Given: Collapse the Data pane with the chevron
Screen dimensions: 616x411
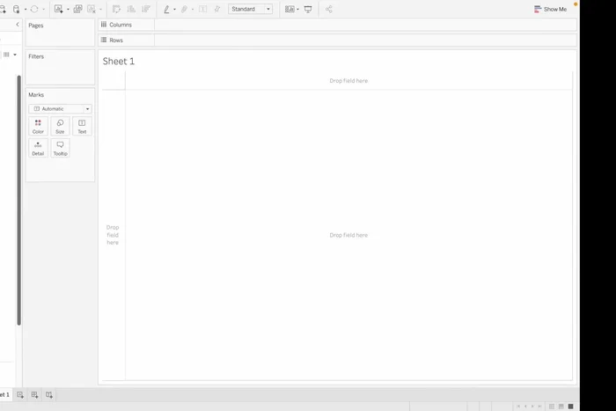Looking at the screenshot, I should click(18, 25).
